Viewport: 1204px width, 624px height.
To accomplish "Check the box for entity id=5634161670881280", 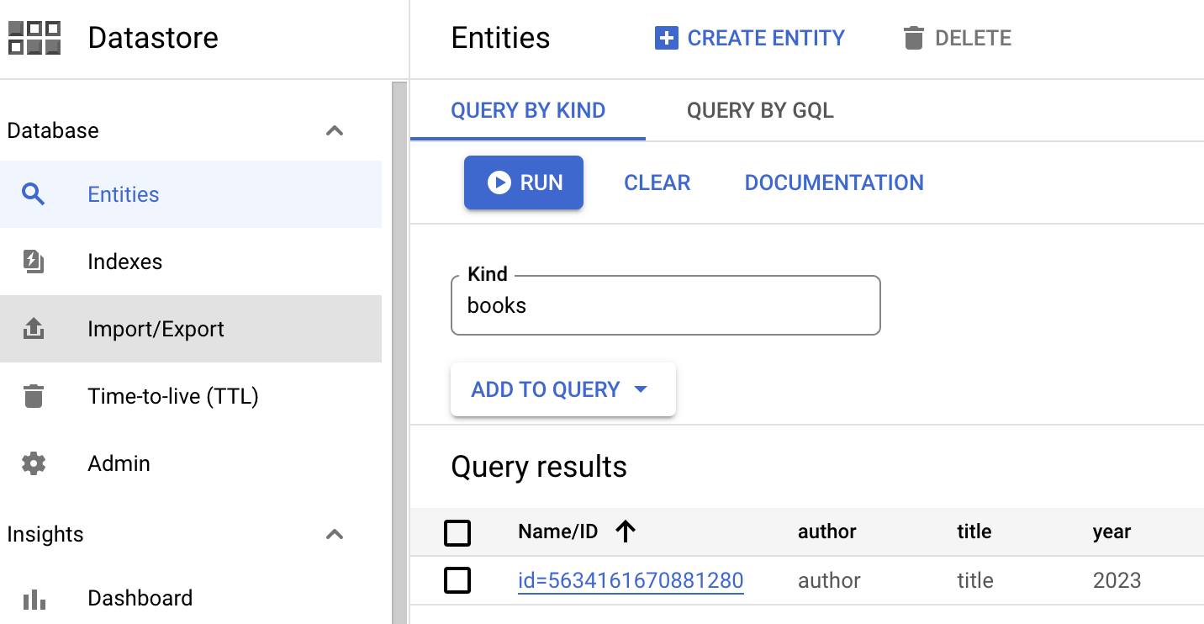I will click(457, 580).
